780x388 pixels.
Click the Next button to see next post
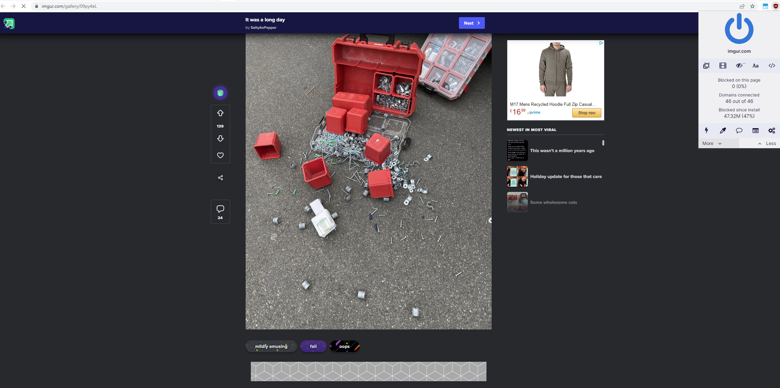[x=472, y=23]
